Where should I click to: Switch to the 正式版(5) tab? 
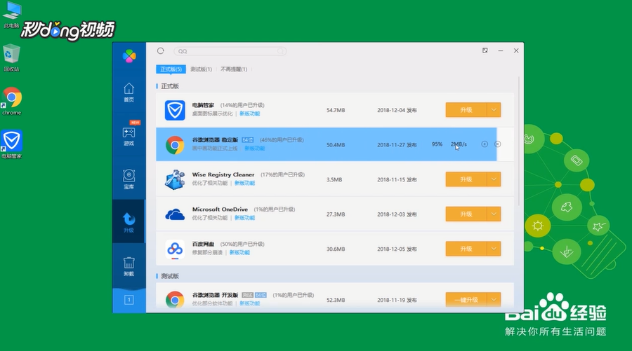coord(171,69)
